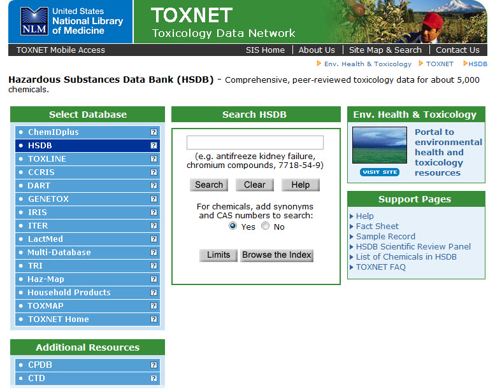Open search Limits
The height and width of the screenshot is (392, 495).
[x=218, y=255]
